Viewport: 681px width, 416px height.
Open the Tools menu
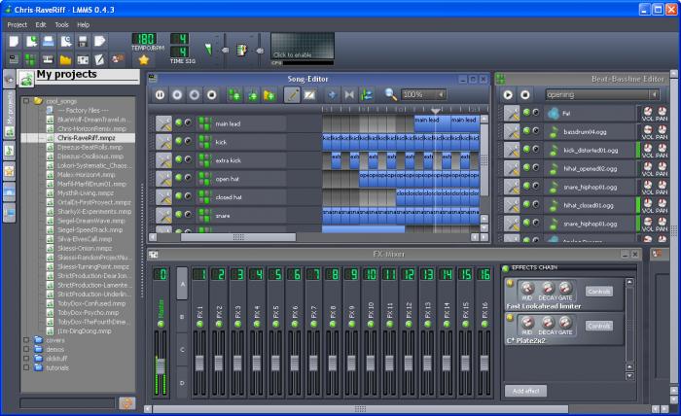click(x=61, y=23)
